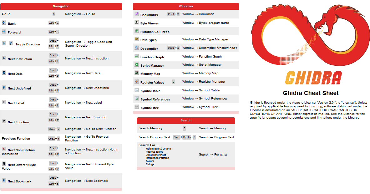Click the Function Call Trees icon
The height and width of the screenshot is (194, 370).
pos(137,31)
